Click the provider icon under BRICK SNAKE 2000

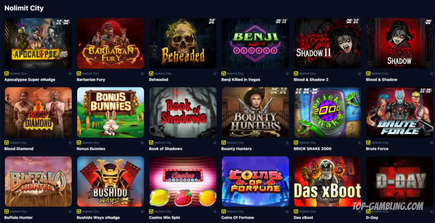point(296,143)
